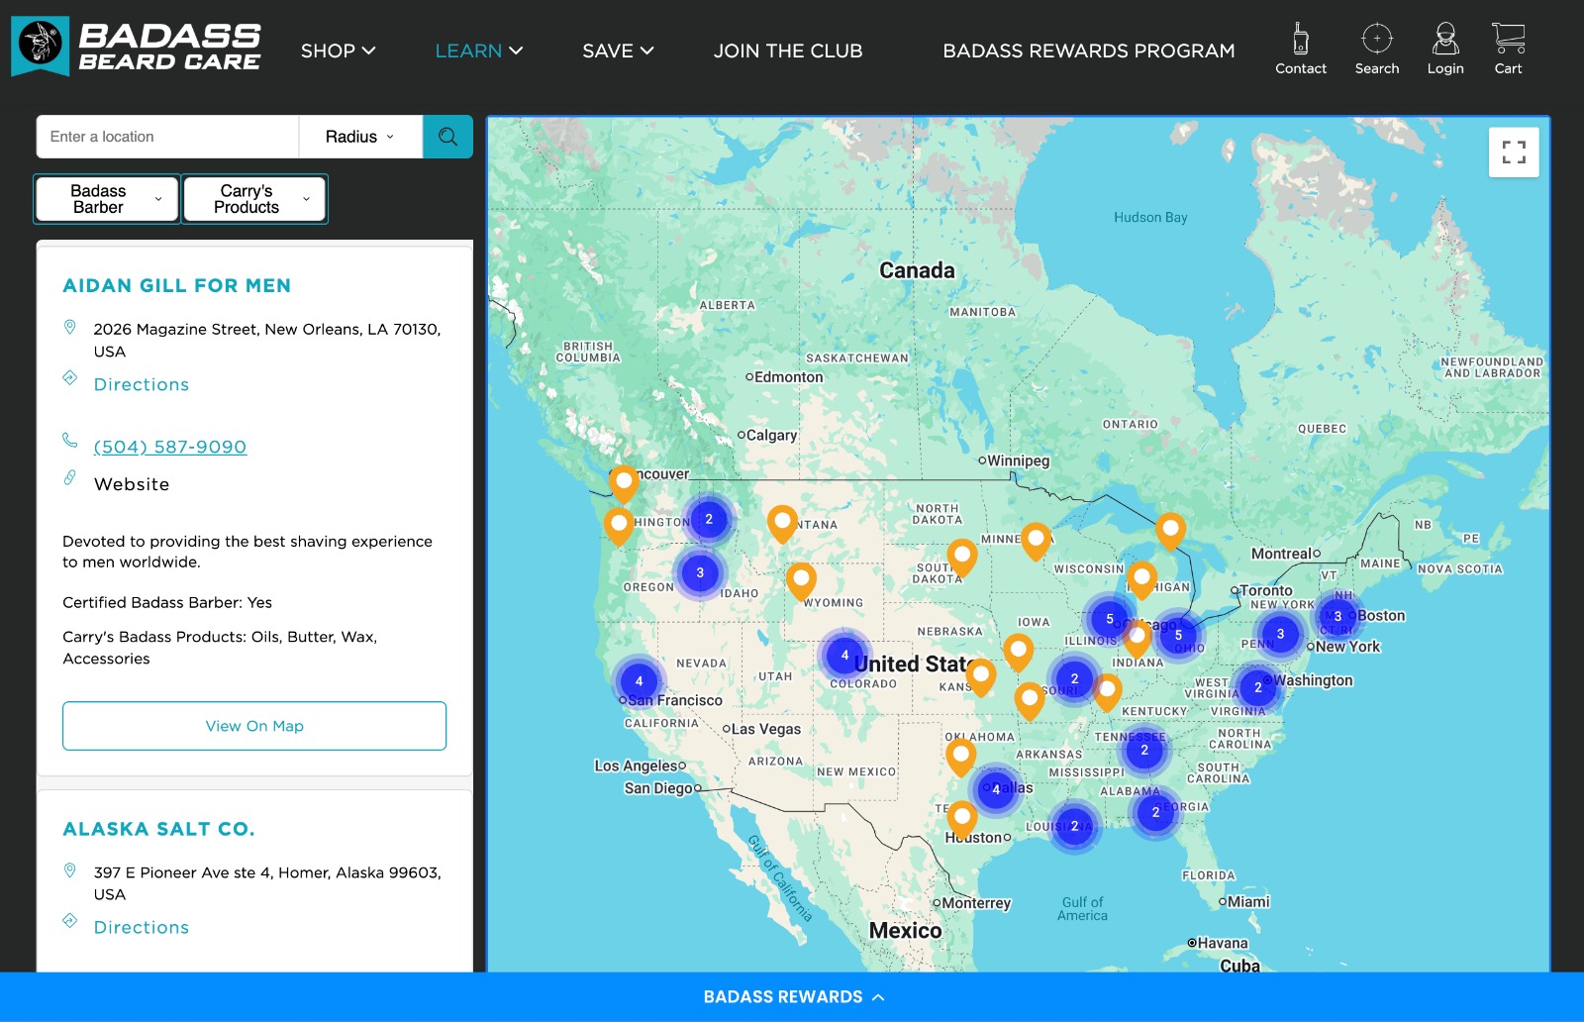Expand the BADASS REWARDS bottom bar
This screenshot has width=1584, height=1022.
click(x=792, y=997)
